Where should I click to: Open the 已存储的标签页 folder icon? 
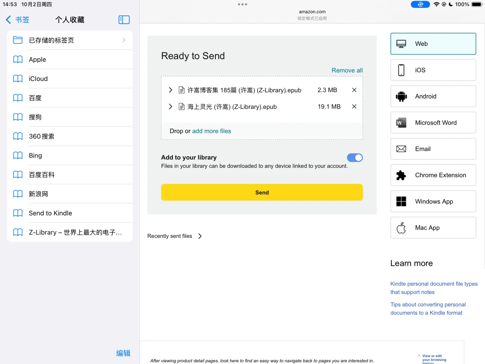[x=18, y=40]
